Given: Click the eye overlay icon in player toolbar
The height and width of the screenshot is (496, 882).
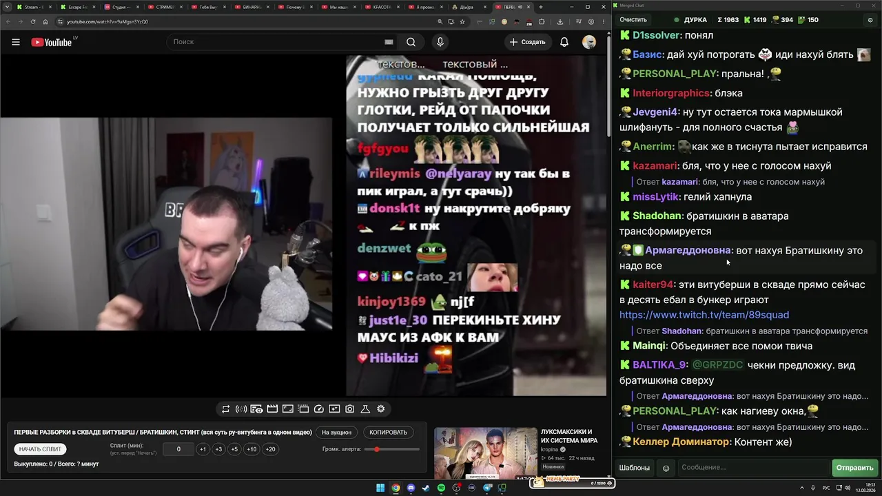Looking at the screenshot, I should point(256,409).
